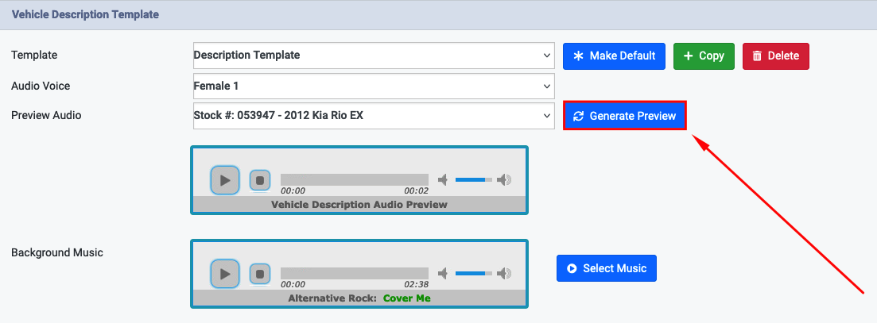This screenshot has height=323, width=877.
Task: Open the Audio Voice dropdown showing Female 1
Action: (x=374, y=86)
